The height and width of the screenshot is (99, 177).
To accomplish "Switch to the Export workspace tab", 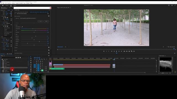I will (x=15, y=5).
